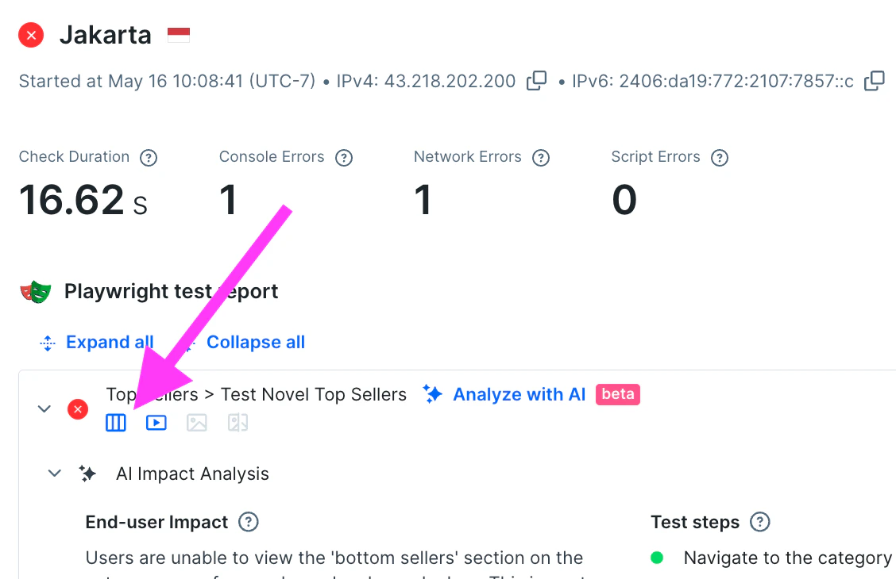
Task: Open the screenshot image icon
Action: 196,422
